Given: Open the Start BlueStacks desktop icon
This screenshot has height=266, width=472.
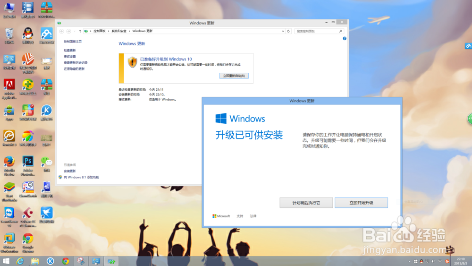Looking at the screenshot, I should coord(9,191).
